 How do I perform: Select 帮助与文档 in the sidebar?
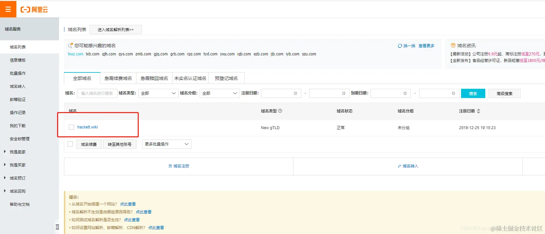coord(30,205)
